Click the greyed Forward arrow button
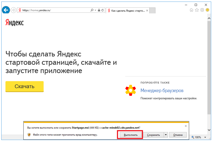 14,10
